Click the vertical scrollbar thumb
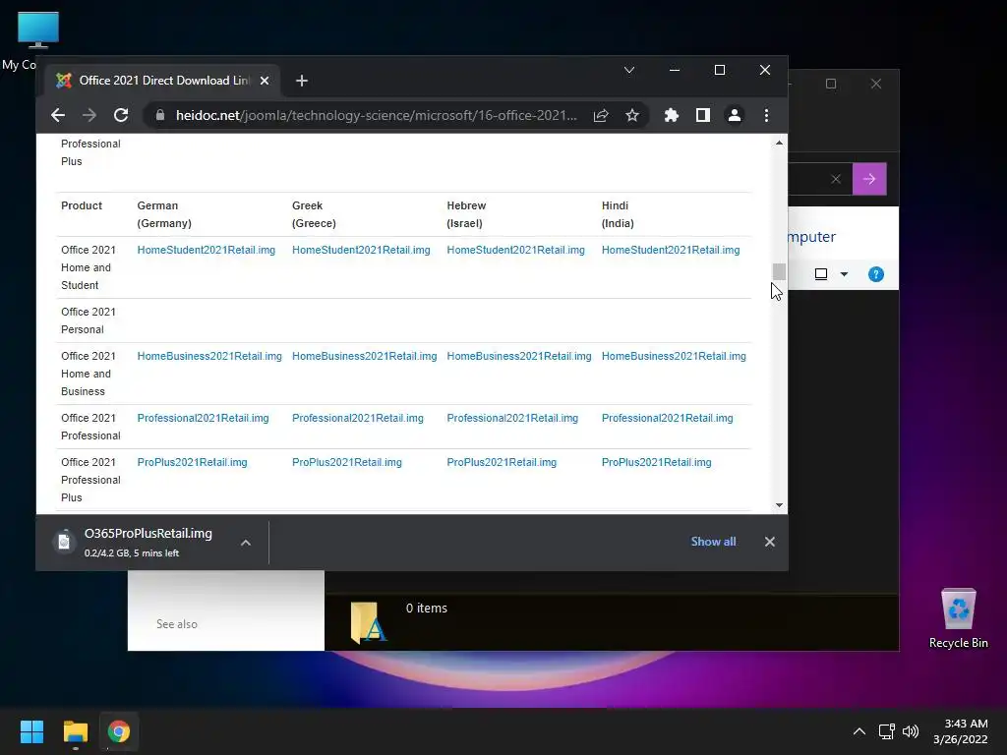Image resolution: width=1007 pixels, height=755 pixels. [x=779, y=271]
